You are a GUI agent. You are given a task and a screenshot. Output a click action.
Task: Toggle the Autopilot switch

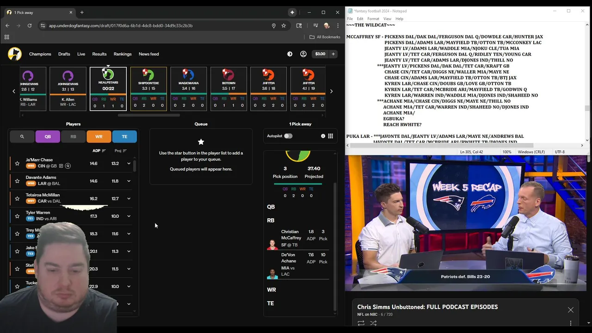[x=288, y=136]
